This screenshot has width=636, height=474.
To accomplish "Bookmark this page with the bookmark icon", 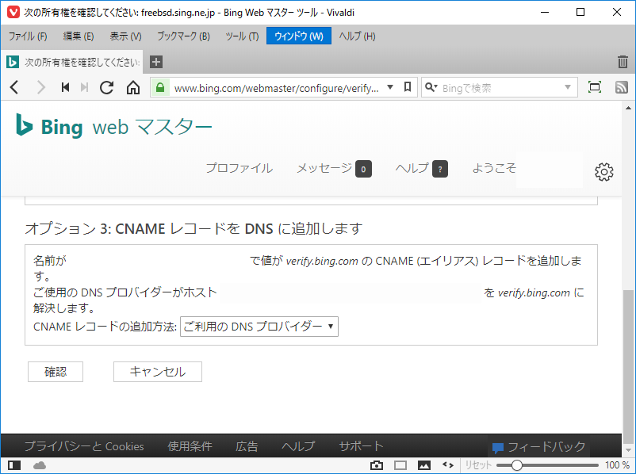I will point(408,86).
